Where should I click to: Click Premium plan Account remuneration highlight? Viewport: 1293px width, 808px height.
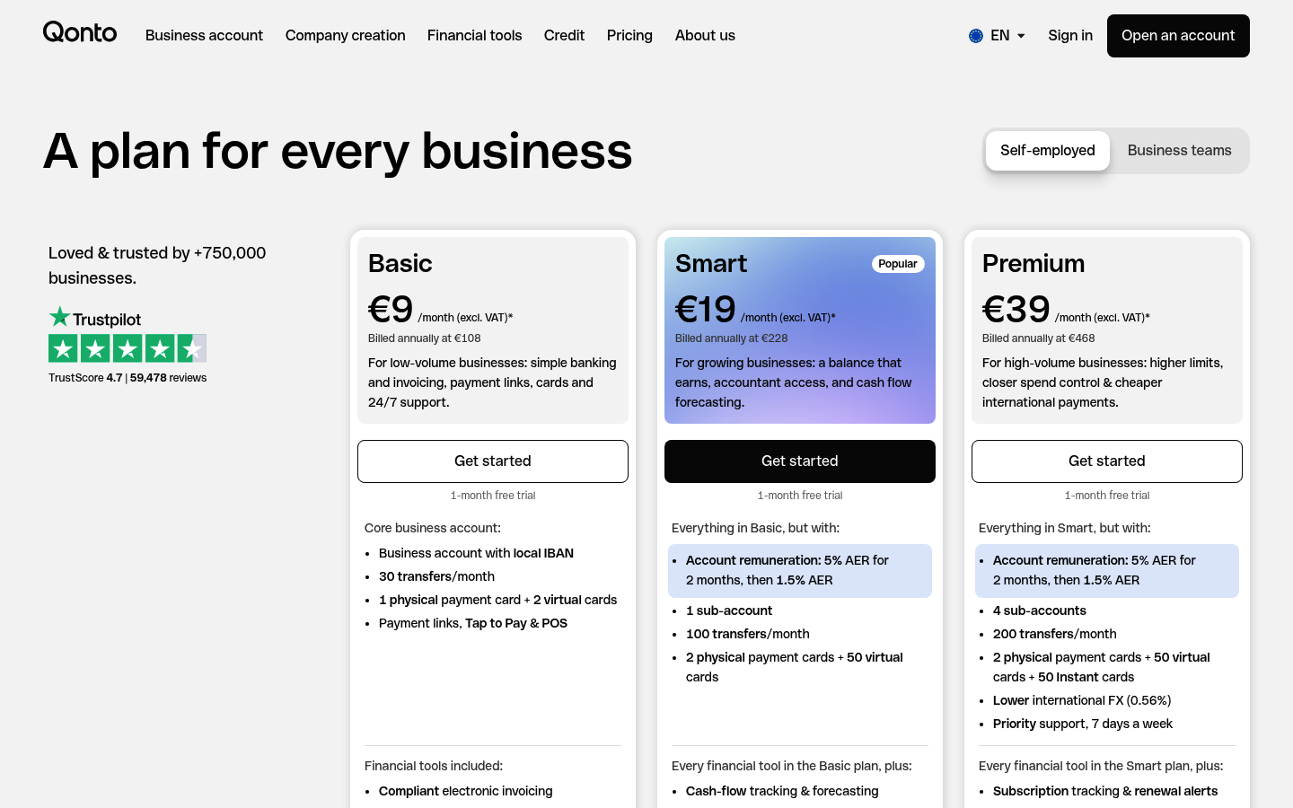pos(1107,571)
